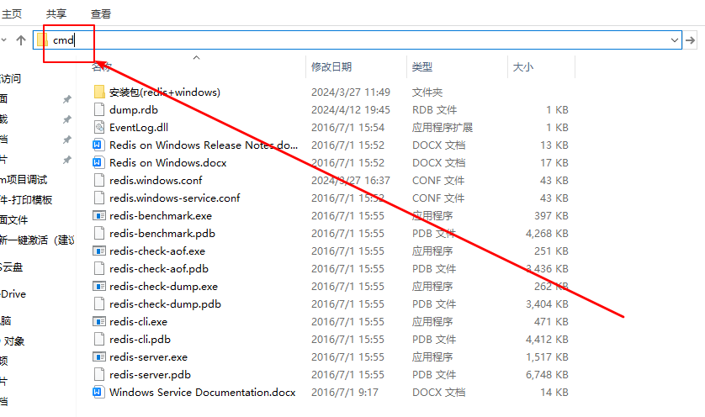This screenshot has width=705, height=417.
Task: Click the 类型 column header
Action: tap(422, 67)
